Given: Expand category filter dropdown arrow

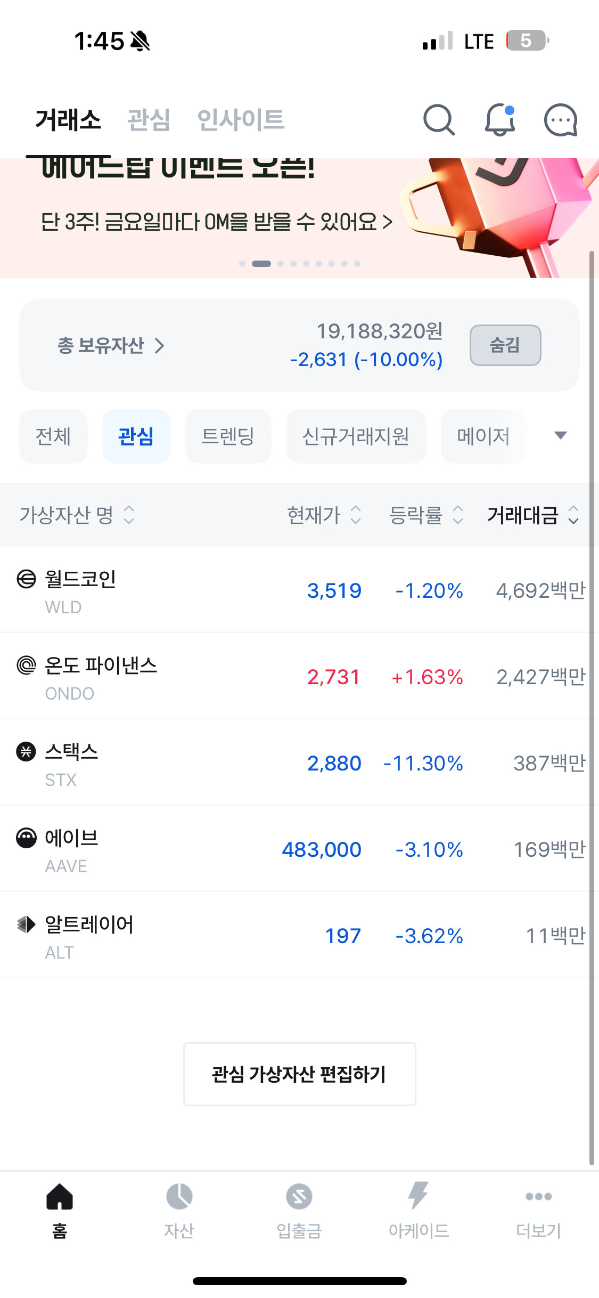Looking at the screenshot, I should coord(560,435).
